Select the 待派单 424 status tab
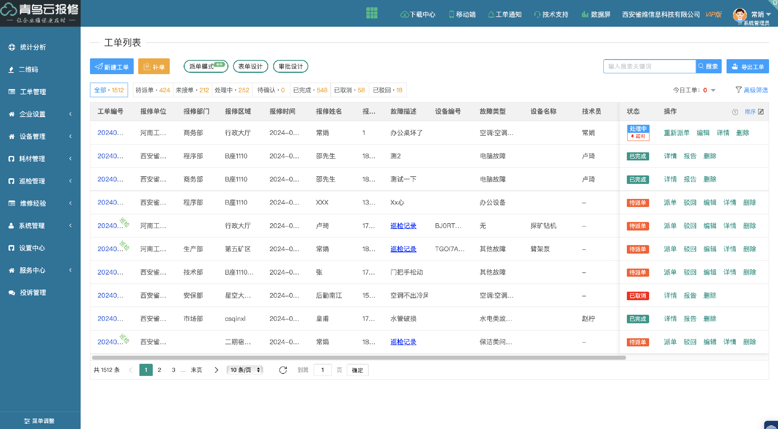778x429 pixels. click(x=153, y=90)
